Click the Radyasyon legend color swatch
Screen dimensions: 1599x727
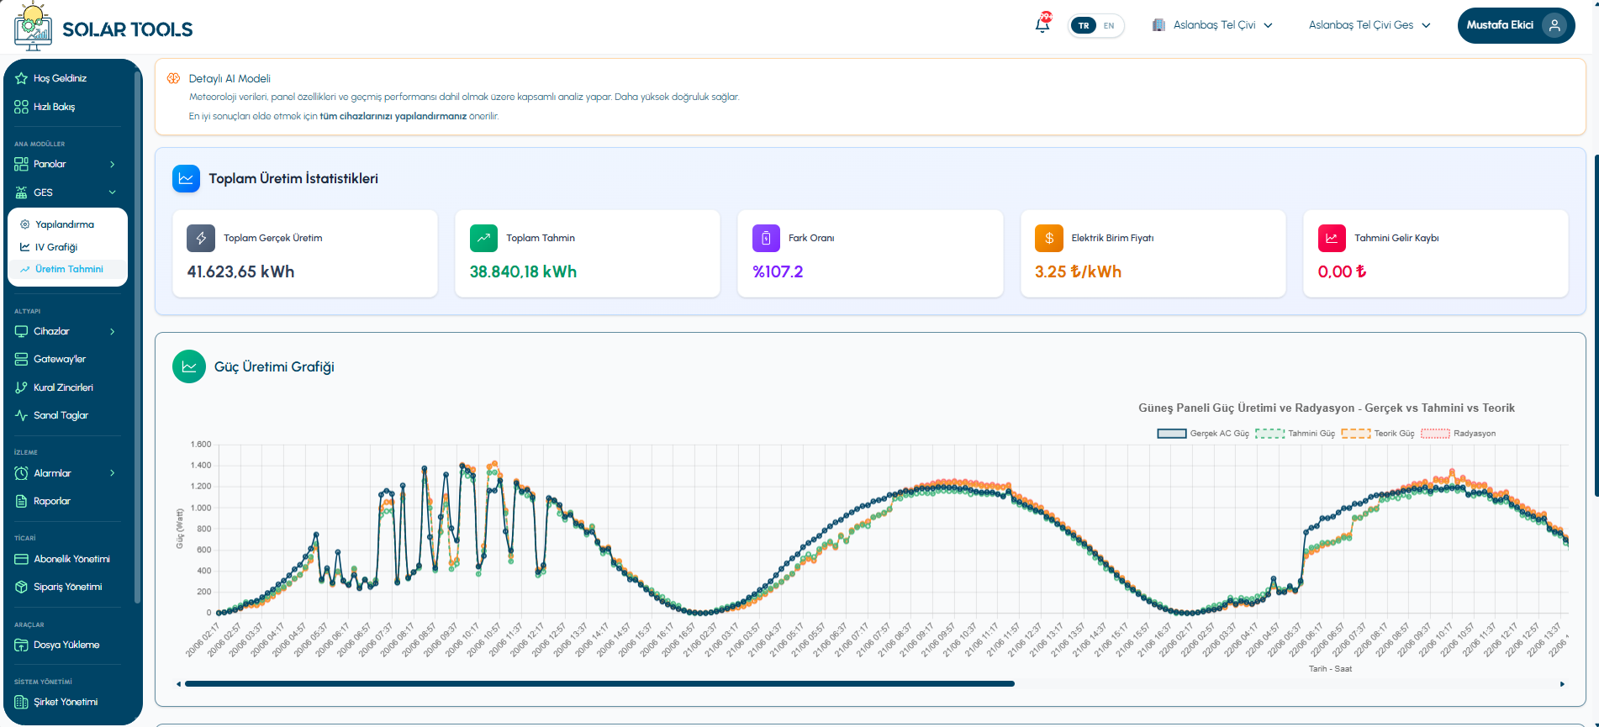point(1435,434)
